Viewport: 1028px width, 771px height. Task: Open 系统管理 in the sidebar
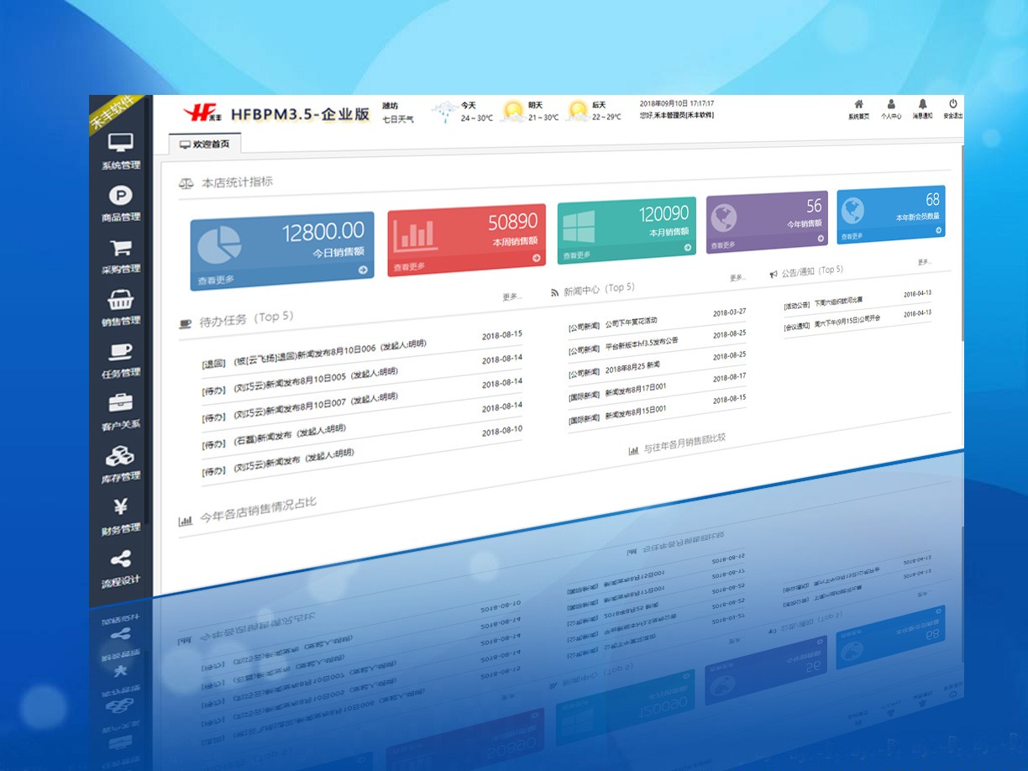coord(121,143)
